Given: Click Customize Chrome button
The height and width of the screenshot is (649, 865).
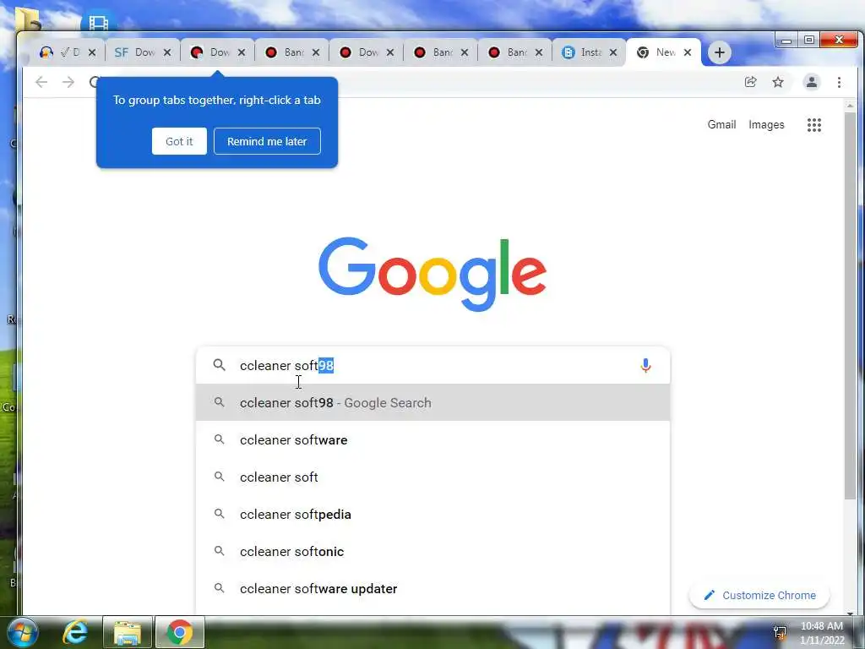Looking at the screenshot, I should (x=759, y=596).
